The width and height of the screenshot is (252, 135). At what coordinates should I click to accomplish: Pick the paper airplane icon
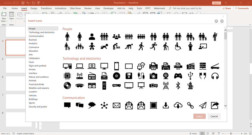[203, 105]
